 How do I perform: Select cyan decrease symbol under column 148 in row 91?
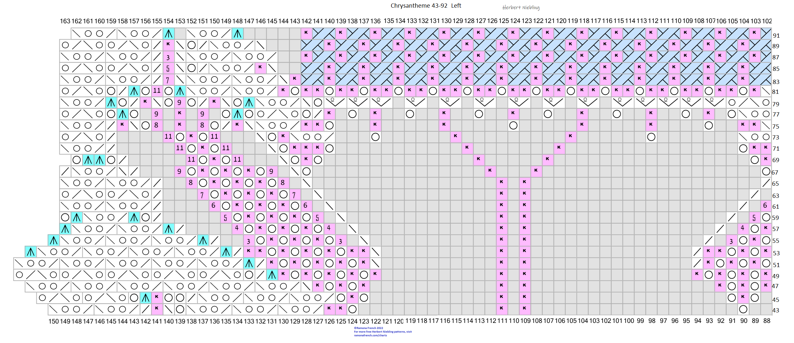[238, 34]
